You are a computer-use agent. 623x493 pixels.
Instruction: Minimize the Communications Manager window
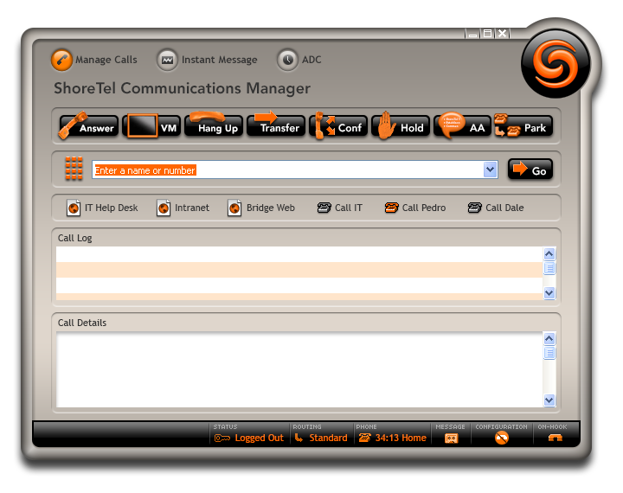pyautogui.click(x=472, y=34)
